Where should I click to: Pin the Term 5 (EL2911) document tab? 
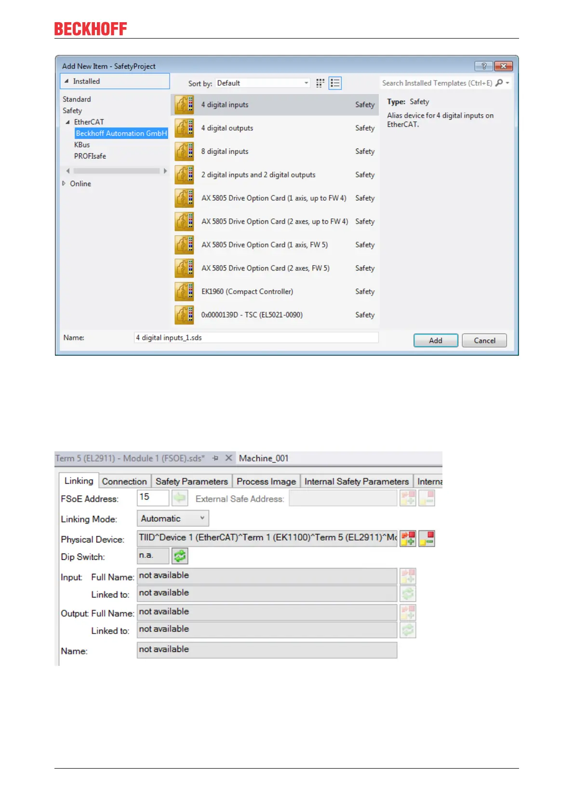point(215,458)
